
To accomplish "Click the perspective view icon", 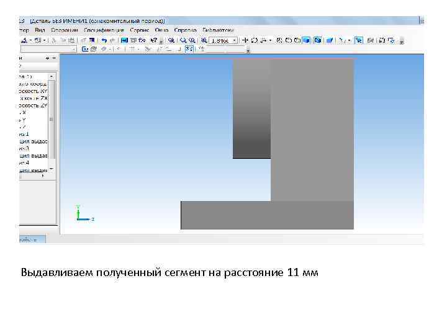I will click(330, 40).
